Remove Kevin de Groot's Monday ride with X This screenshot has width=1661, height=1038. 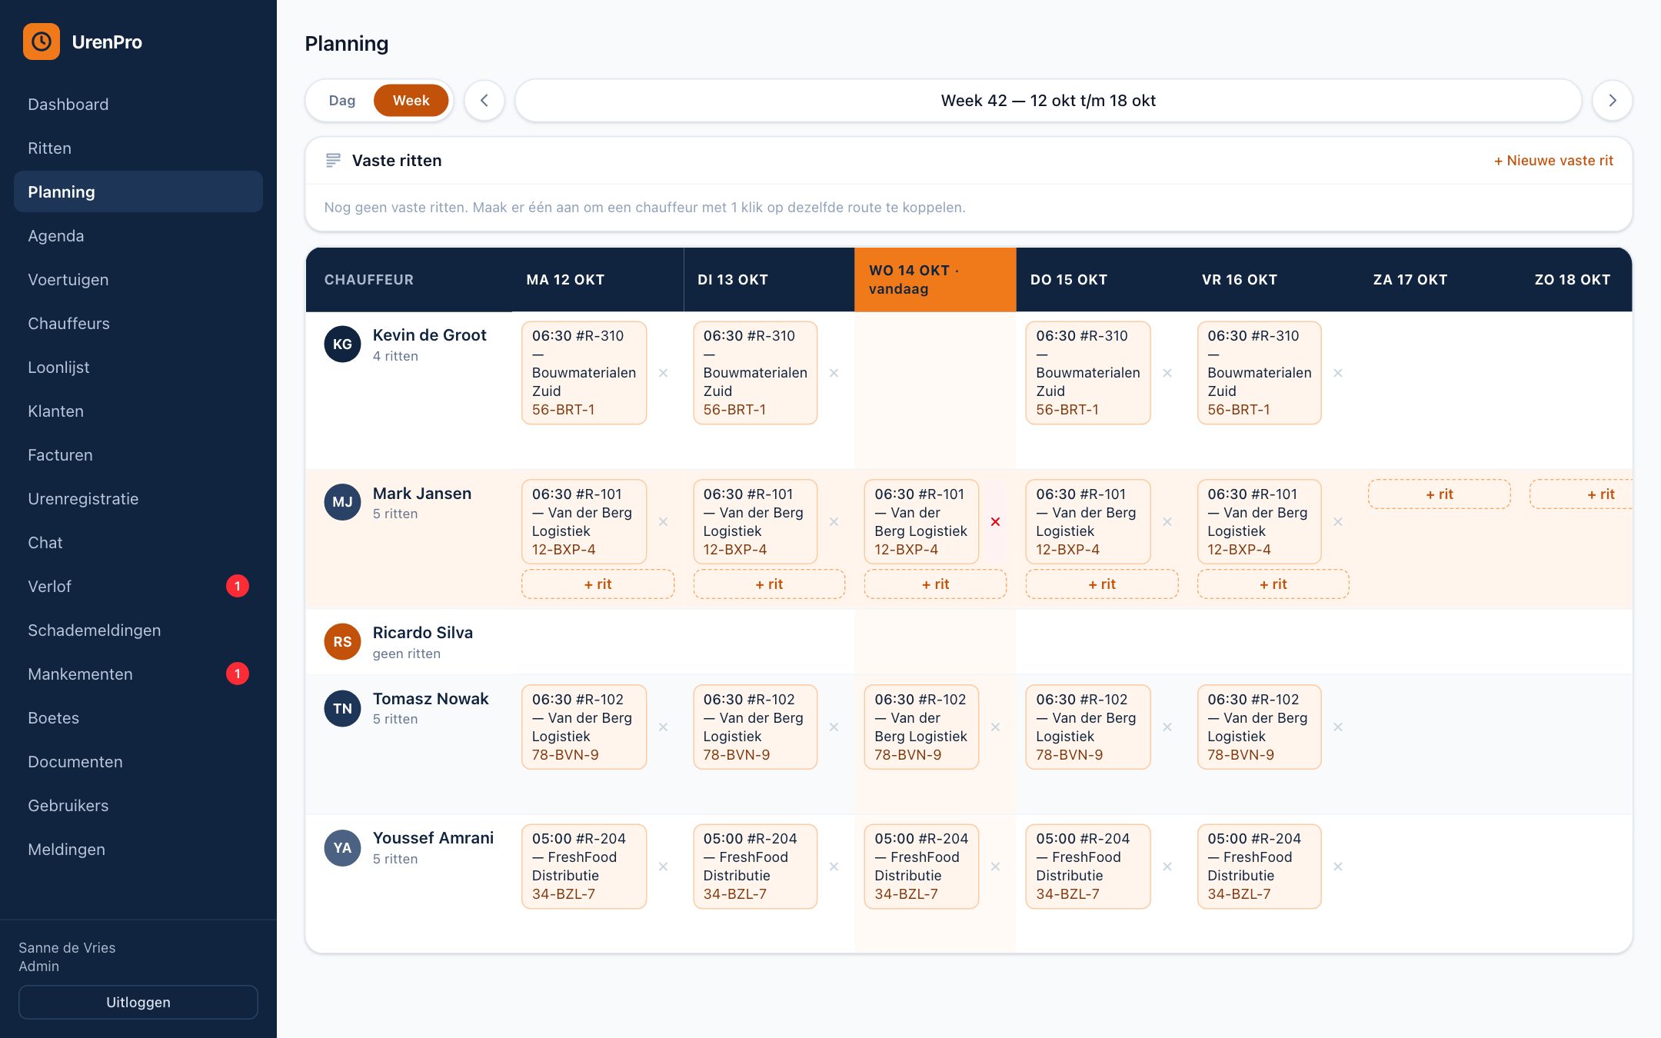coord(663,373)
